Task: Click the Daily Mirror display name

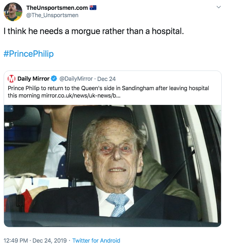Action: 34,79
